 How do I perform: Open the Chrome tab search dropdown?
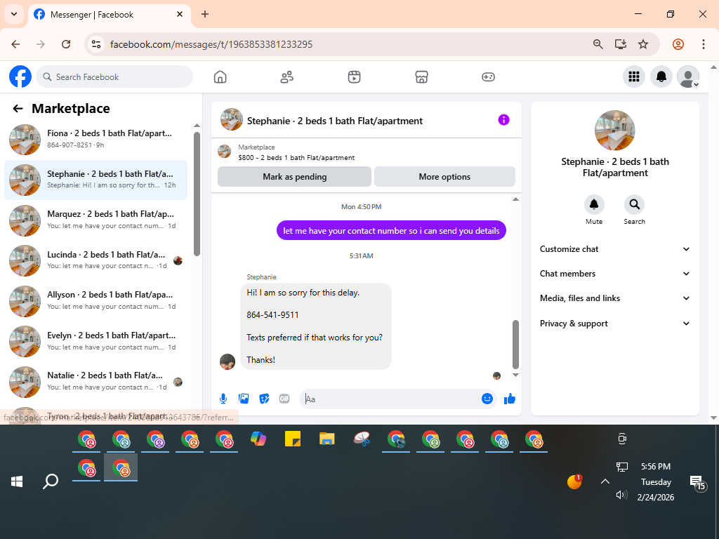[x=14, y=14]
